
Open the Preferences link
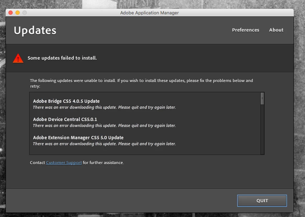click(x=246, y=30)
